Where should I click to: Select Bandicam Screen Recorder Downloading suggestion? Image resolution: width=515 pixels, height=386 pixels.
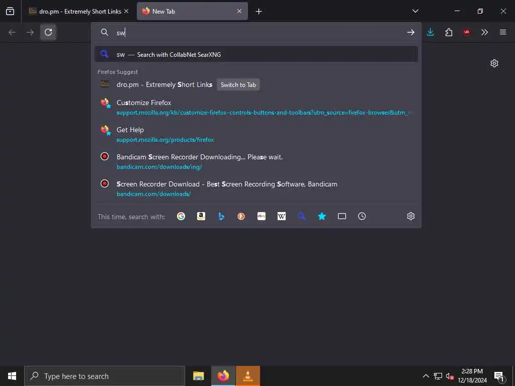[x=256, y=161]
